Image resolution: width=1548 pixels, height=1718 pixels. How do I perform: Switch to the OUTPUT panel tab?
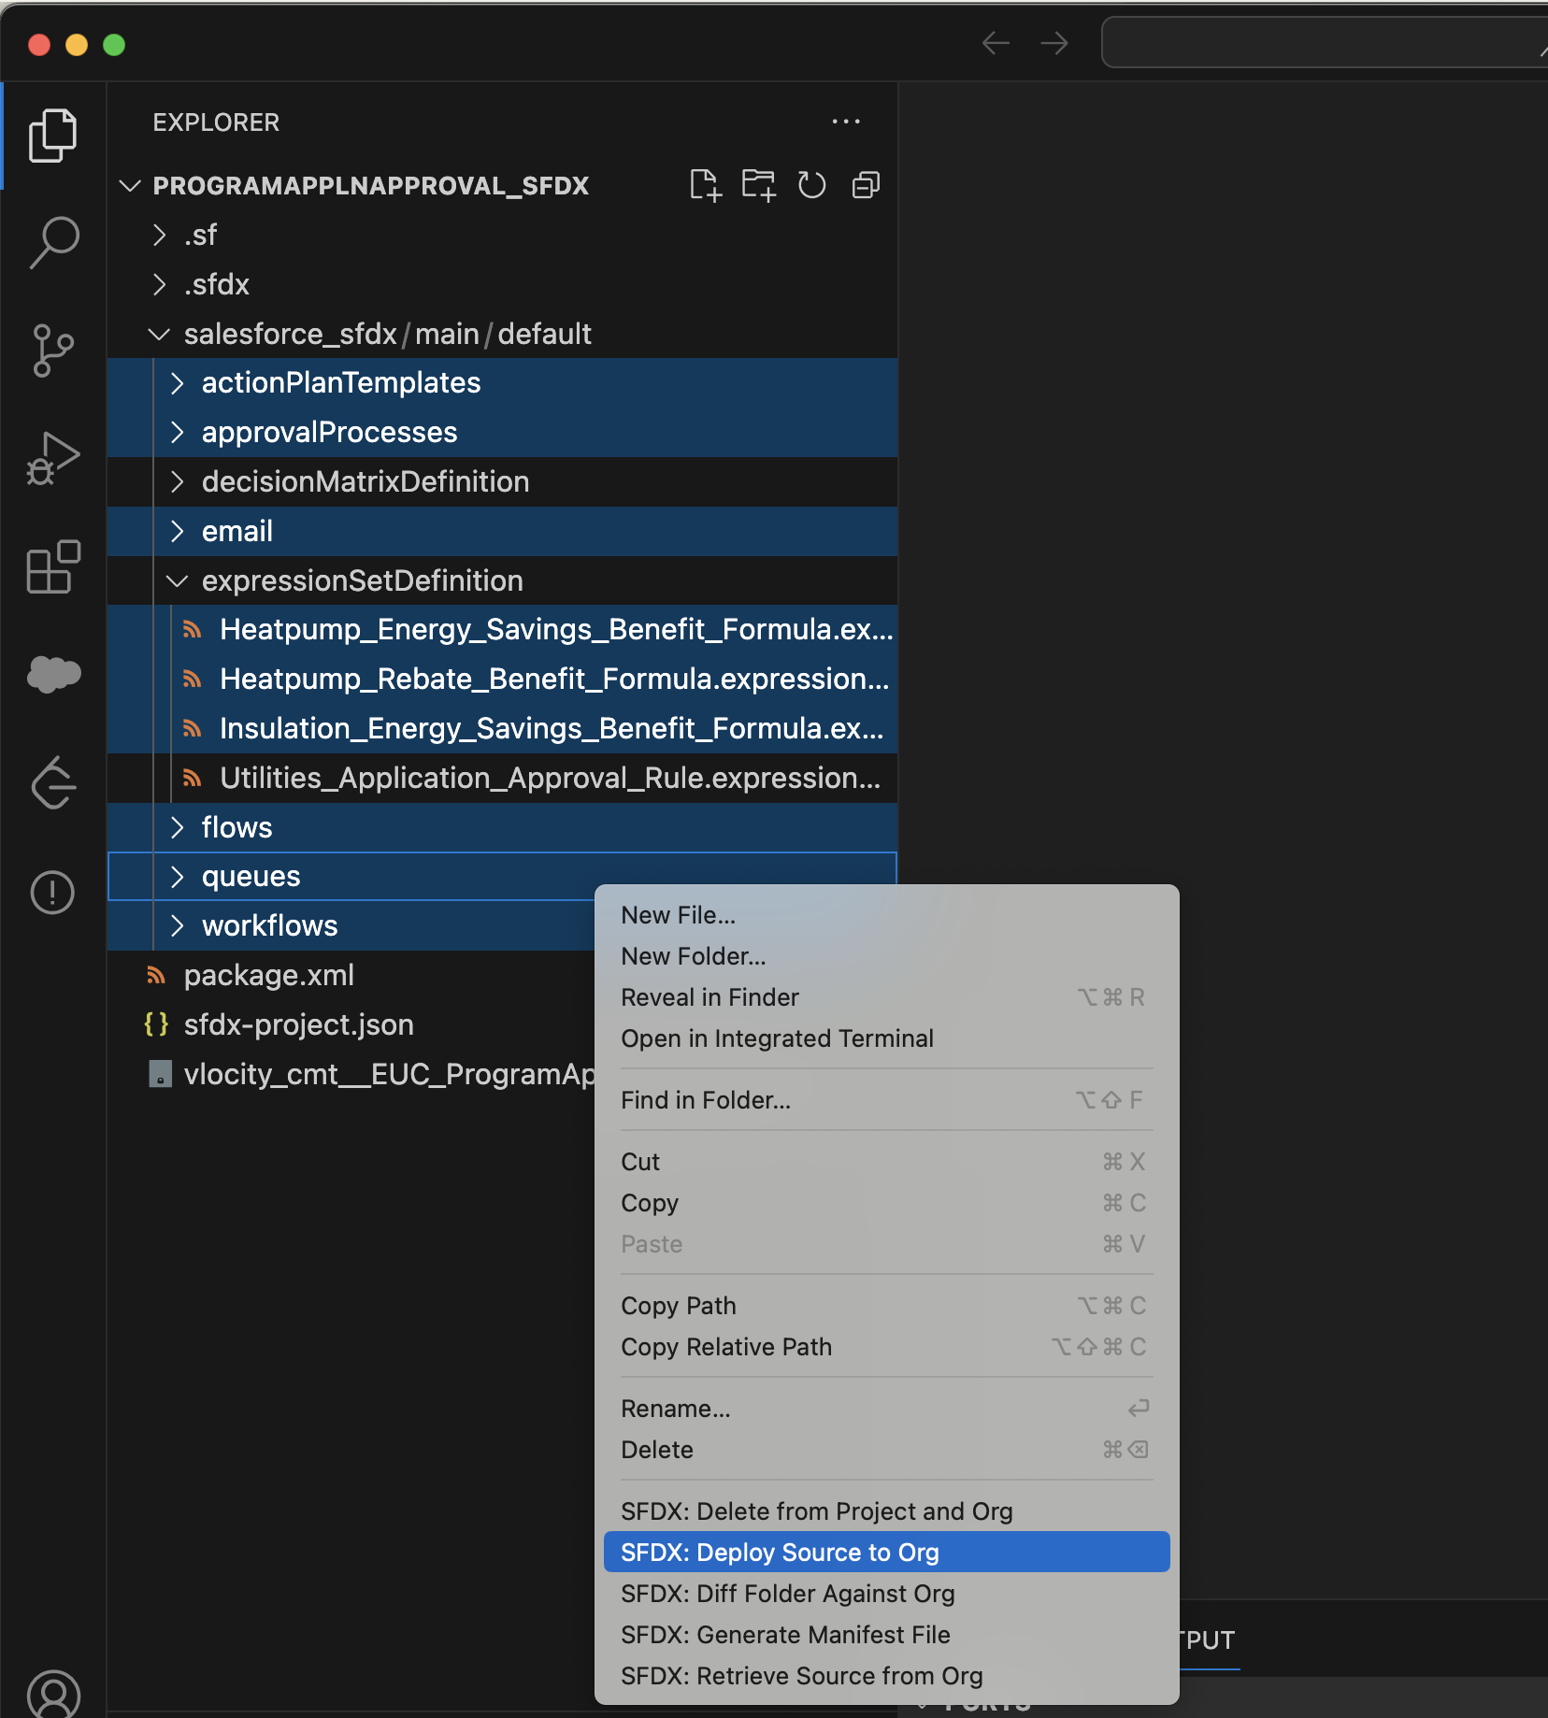[1208, 1640]
